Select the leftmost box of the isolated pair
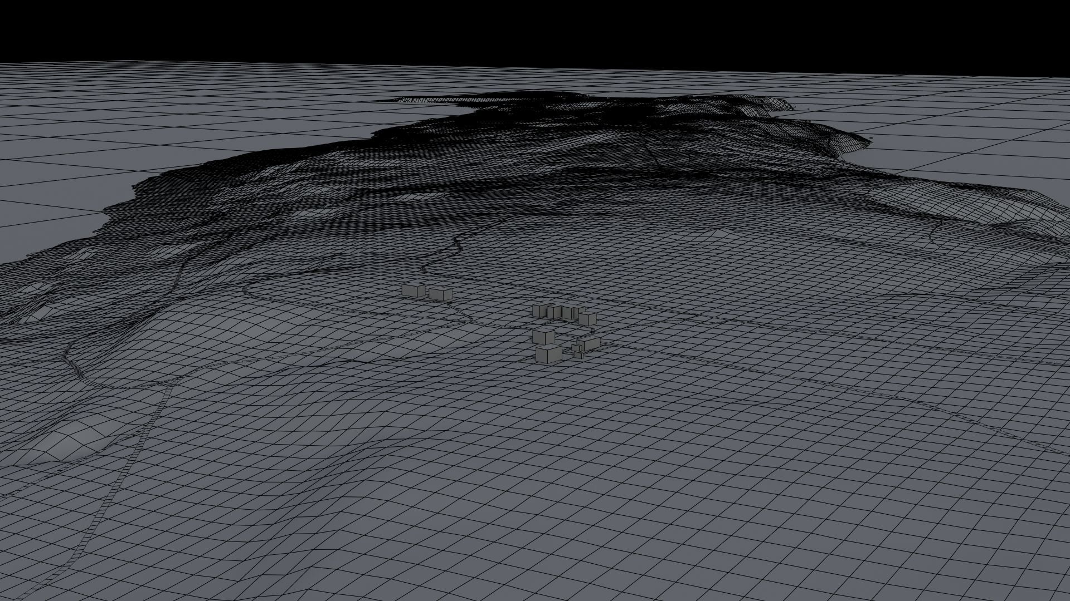 [x=413, y=290]
